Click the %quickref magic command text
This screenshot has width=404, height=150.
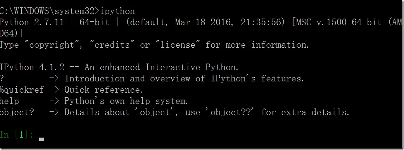(22, 90)
